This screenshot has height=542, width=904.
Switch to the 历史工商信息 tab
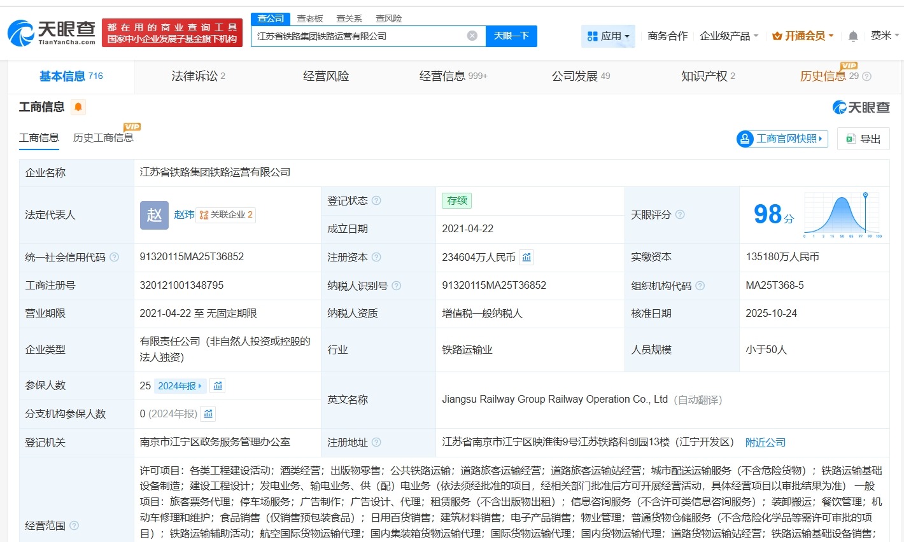tap(103, 137)
